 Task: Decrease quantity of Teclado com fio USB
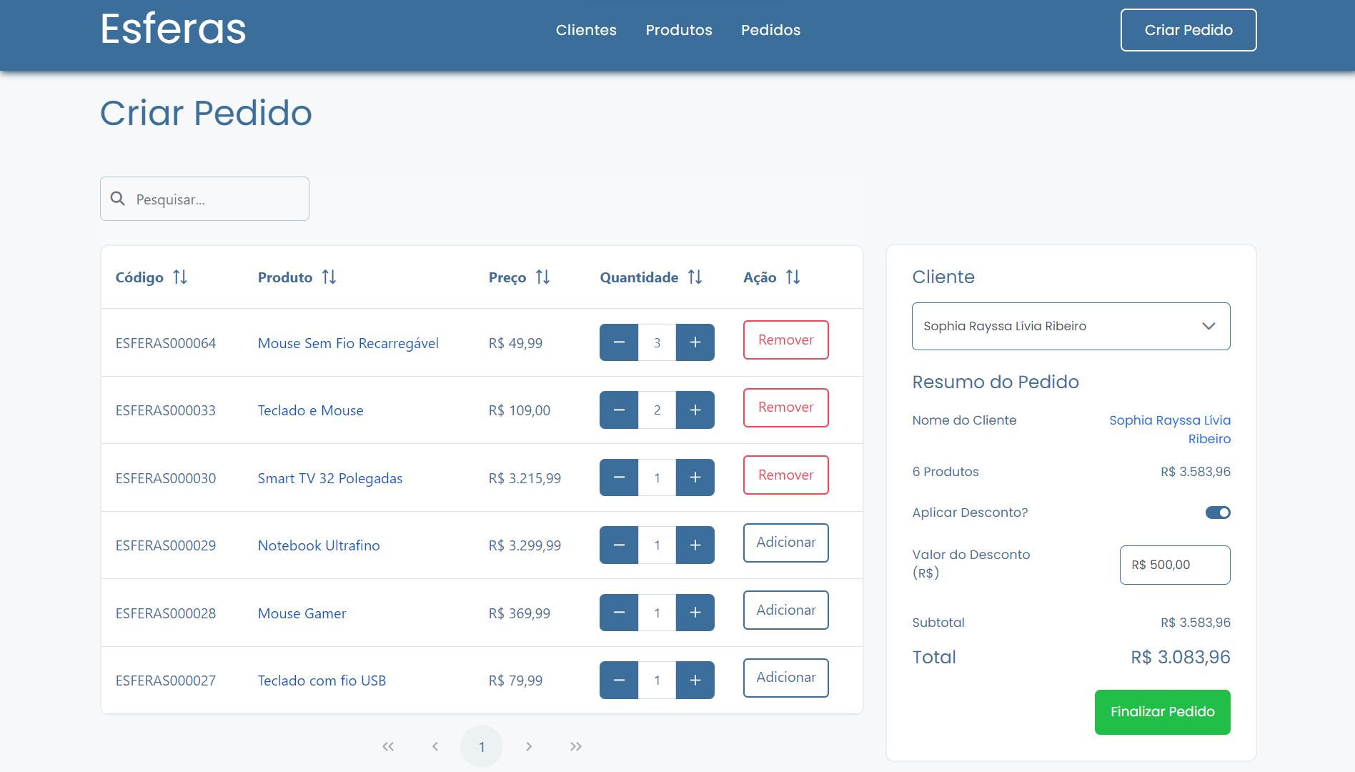coord(619,680)
